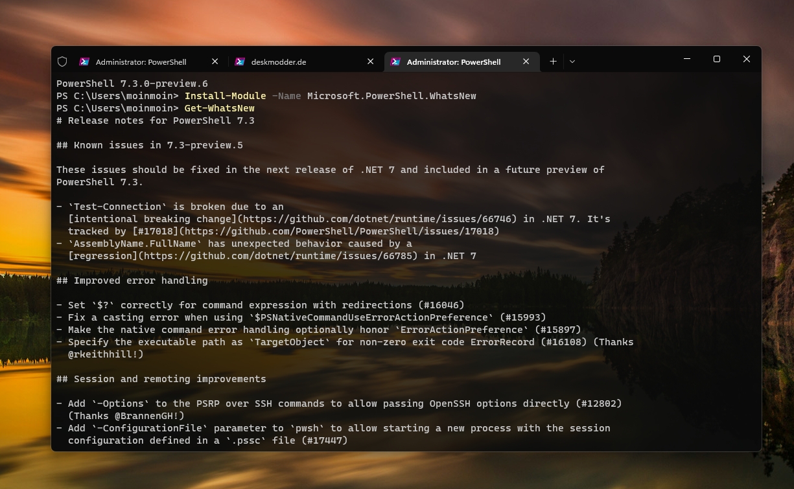
Task: Click 'Microsoft.PowerShell.WhatsNew' module name
Action: click(x=391, y=96)
